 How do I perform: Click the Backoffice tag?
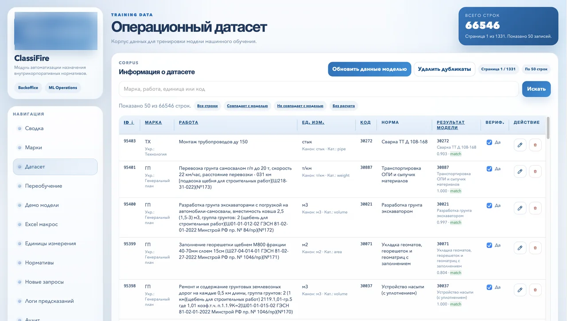click(x=28, y=88)
